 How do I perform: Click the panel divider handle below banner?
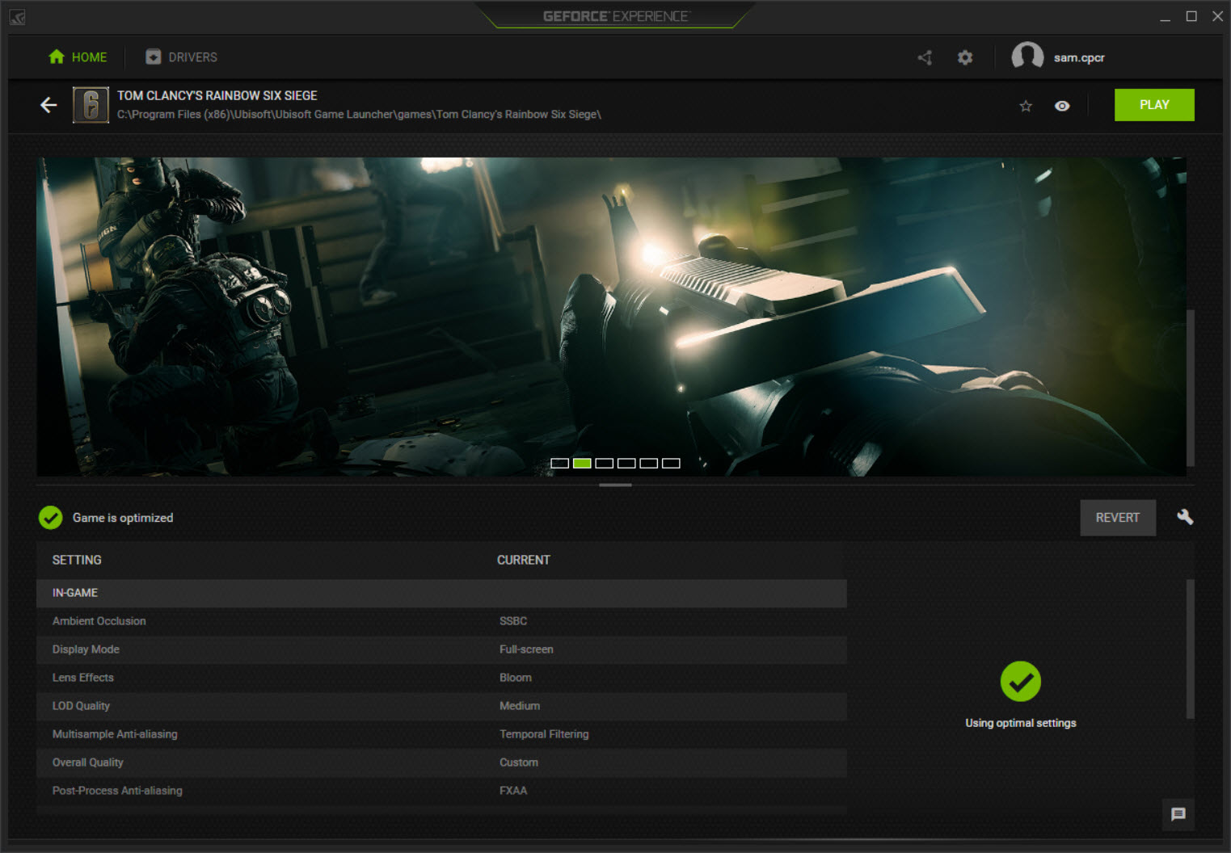615,485
